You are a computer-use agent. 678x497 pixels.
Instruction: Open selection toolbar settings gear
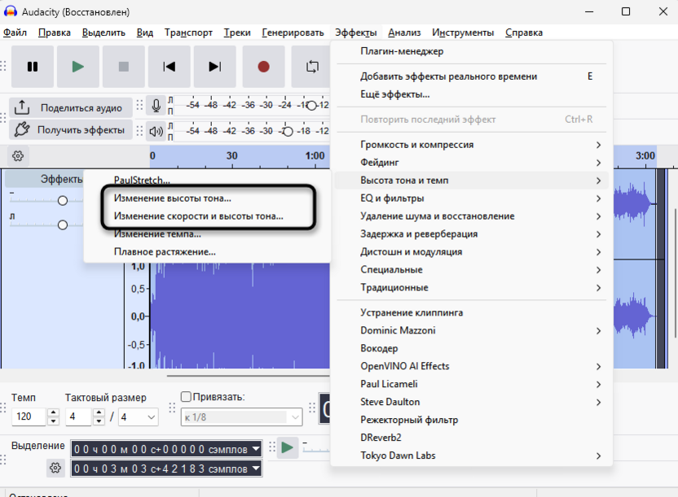click(x=55, y=468)
